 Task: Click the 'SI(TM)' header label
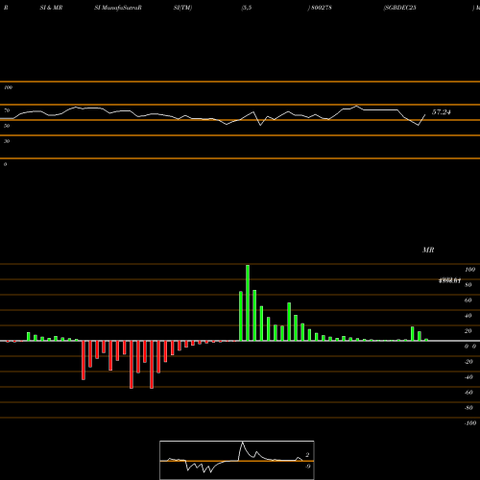click(x=182, y=8)
